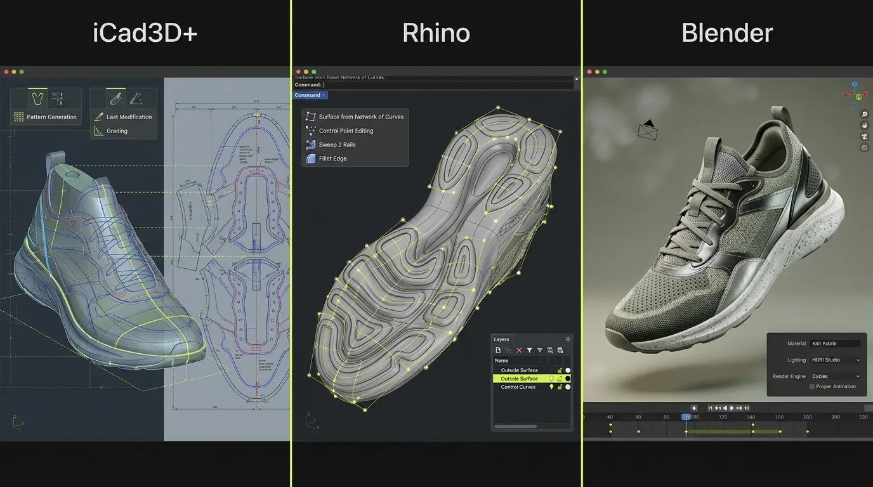
Task: Toggle the Blender camera view icon
Action: (x=864, y=136)
